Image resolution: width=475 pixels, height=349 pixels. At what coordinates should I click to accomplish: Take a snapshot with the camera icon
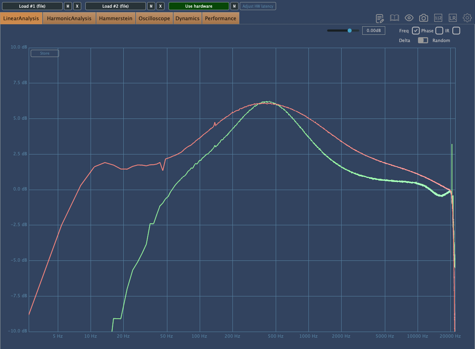(x=424, y=18)
